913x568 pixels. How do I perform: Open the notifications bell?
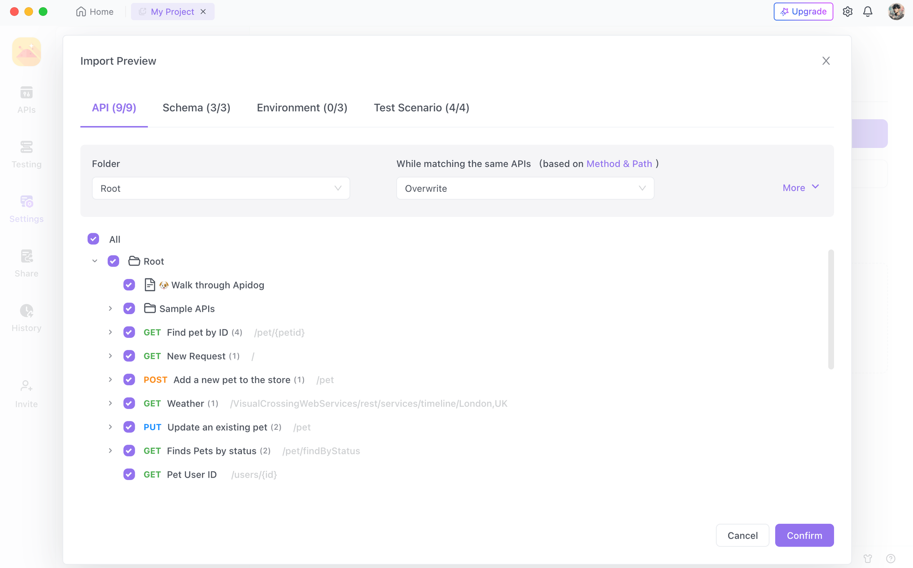pos(868,11)
